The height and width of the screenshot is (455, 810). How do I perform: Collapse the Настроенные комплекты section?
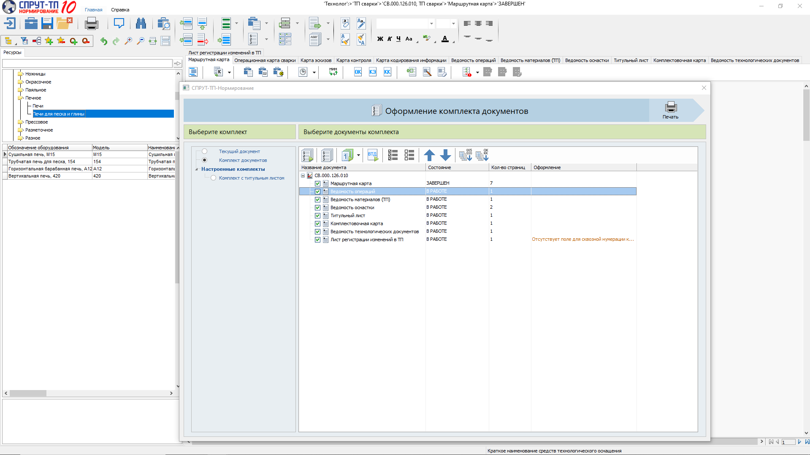pyautogui.click(x=196, y=169)
